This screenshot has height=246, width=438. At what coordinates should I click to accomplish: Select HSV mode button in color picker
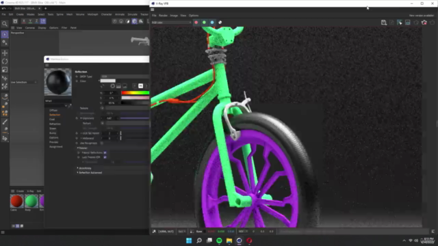pos(141,86)
